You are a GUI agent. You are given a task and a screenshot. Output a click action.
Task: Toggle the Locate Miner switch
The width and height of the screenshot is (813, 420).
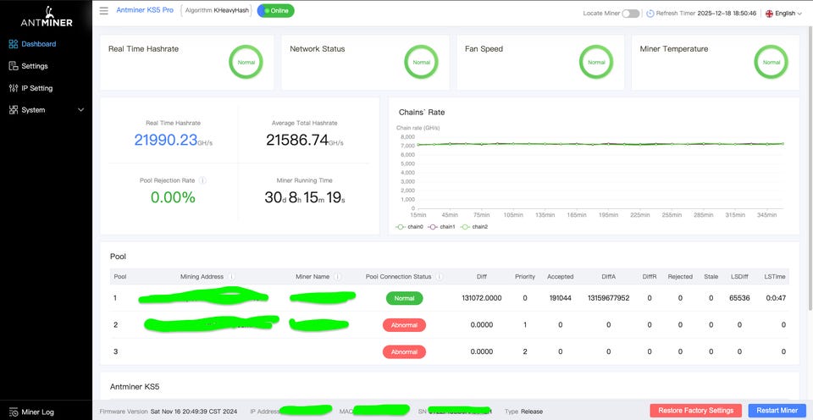[630, 14]
